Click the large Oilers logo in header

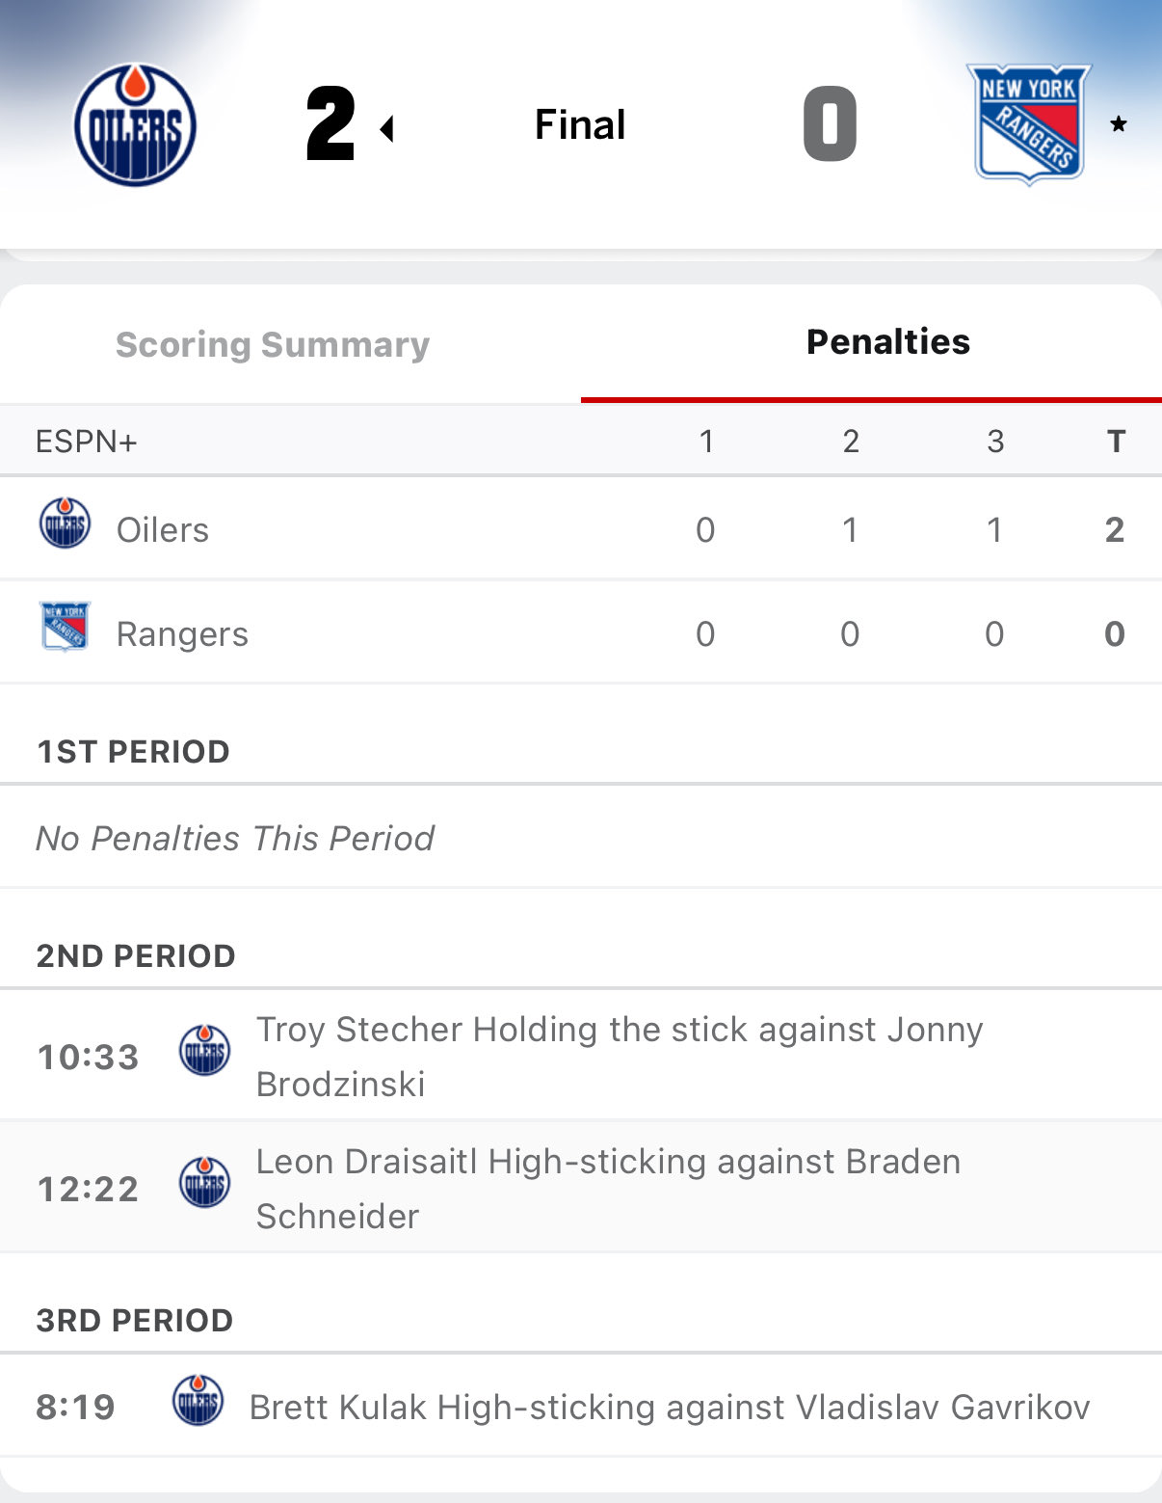135,125
